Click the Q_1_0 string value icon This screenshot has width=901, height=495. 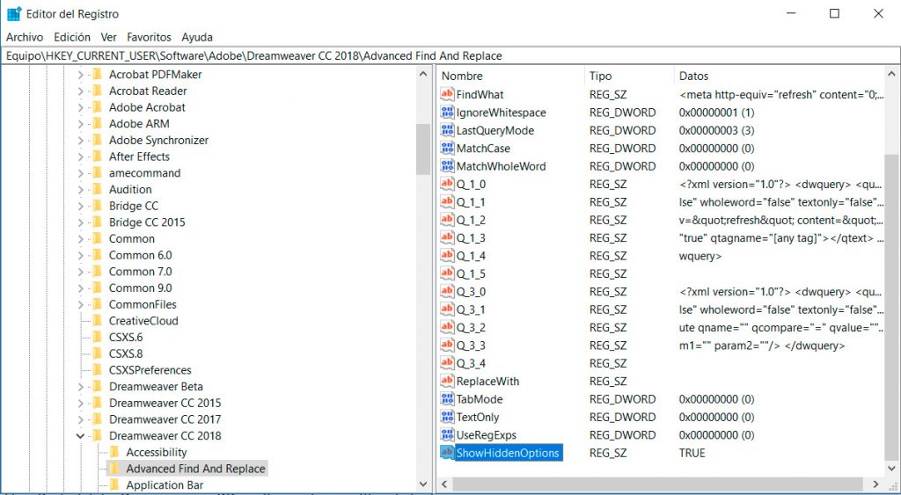point(447,184)
